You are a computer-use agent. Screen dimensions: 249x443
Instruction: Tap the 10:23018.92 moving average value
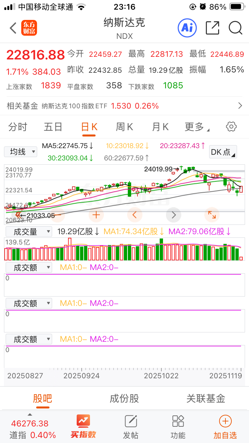[x=127, y=145]
